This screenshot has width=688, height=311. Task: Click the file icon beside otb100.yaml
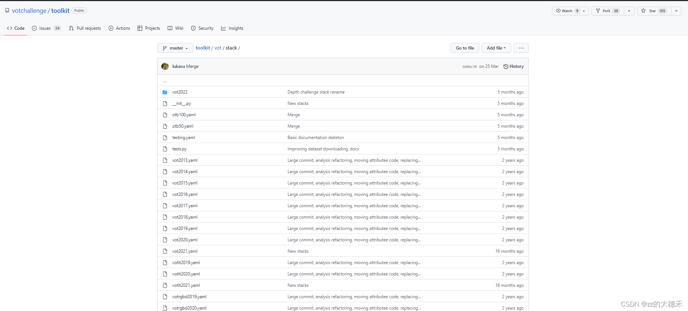[165, 115]
